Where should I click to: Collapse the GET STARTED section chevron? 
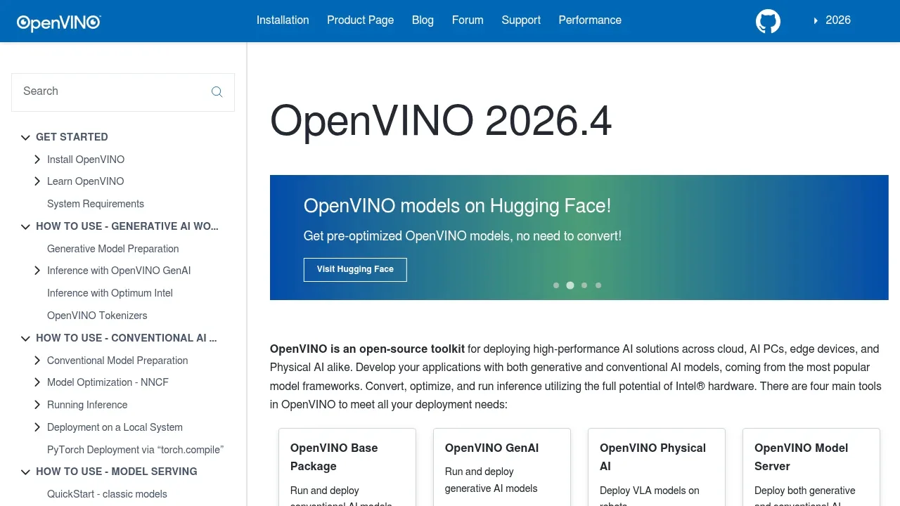click(25, 138)
